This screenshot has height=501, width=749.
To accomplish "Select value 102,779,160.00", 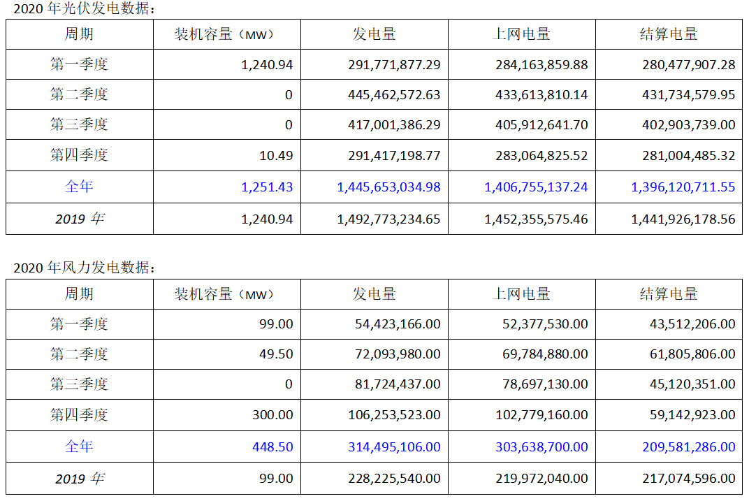I will point(541,414).
